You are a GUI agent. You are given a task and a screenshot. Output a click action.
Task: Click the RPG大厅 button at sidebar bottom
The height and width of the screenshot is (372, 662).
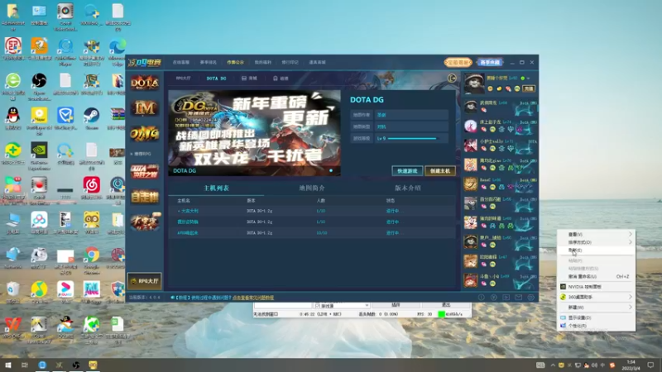tap(144, 281)
